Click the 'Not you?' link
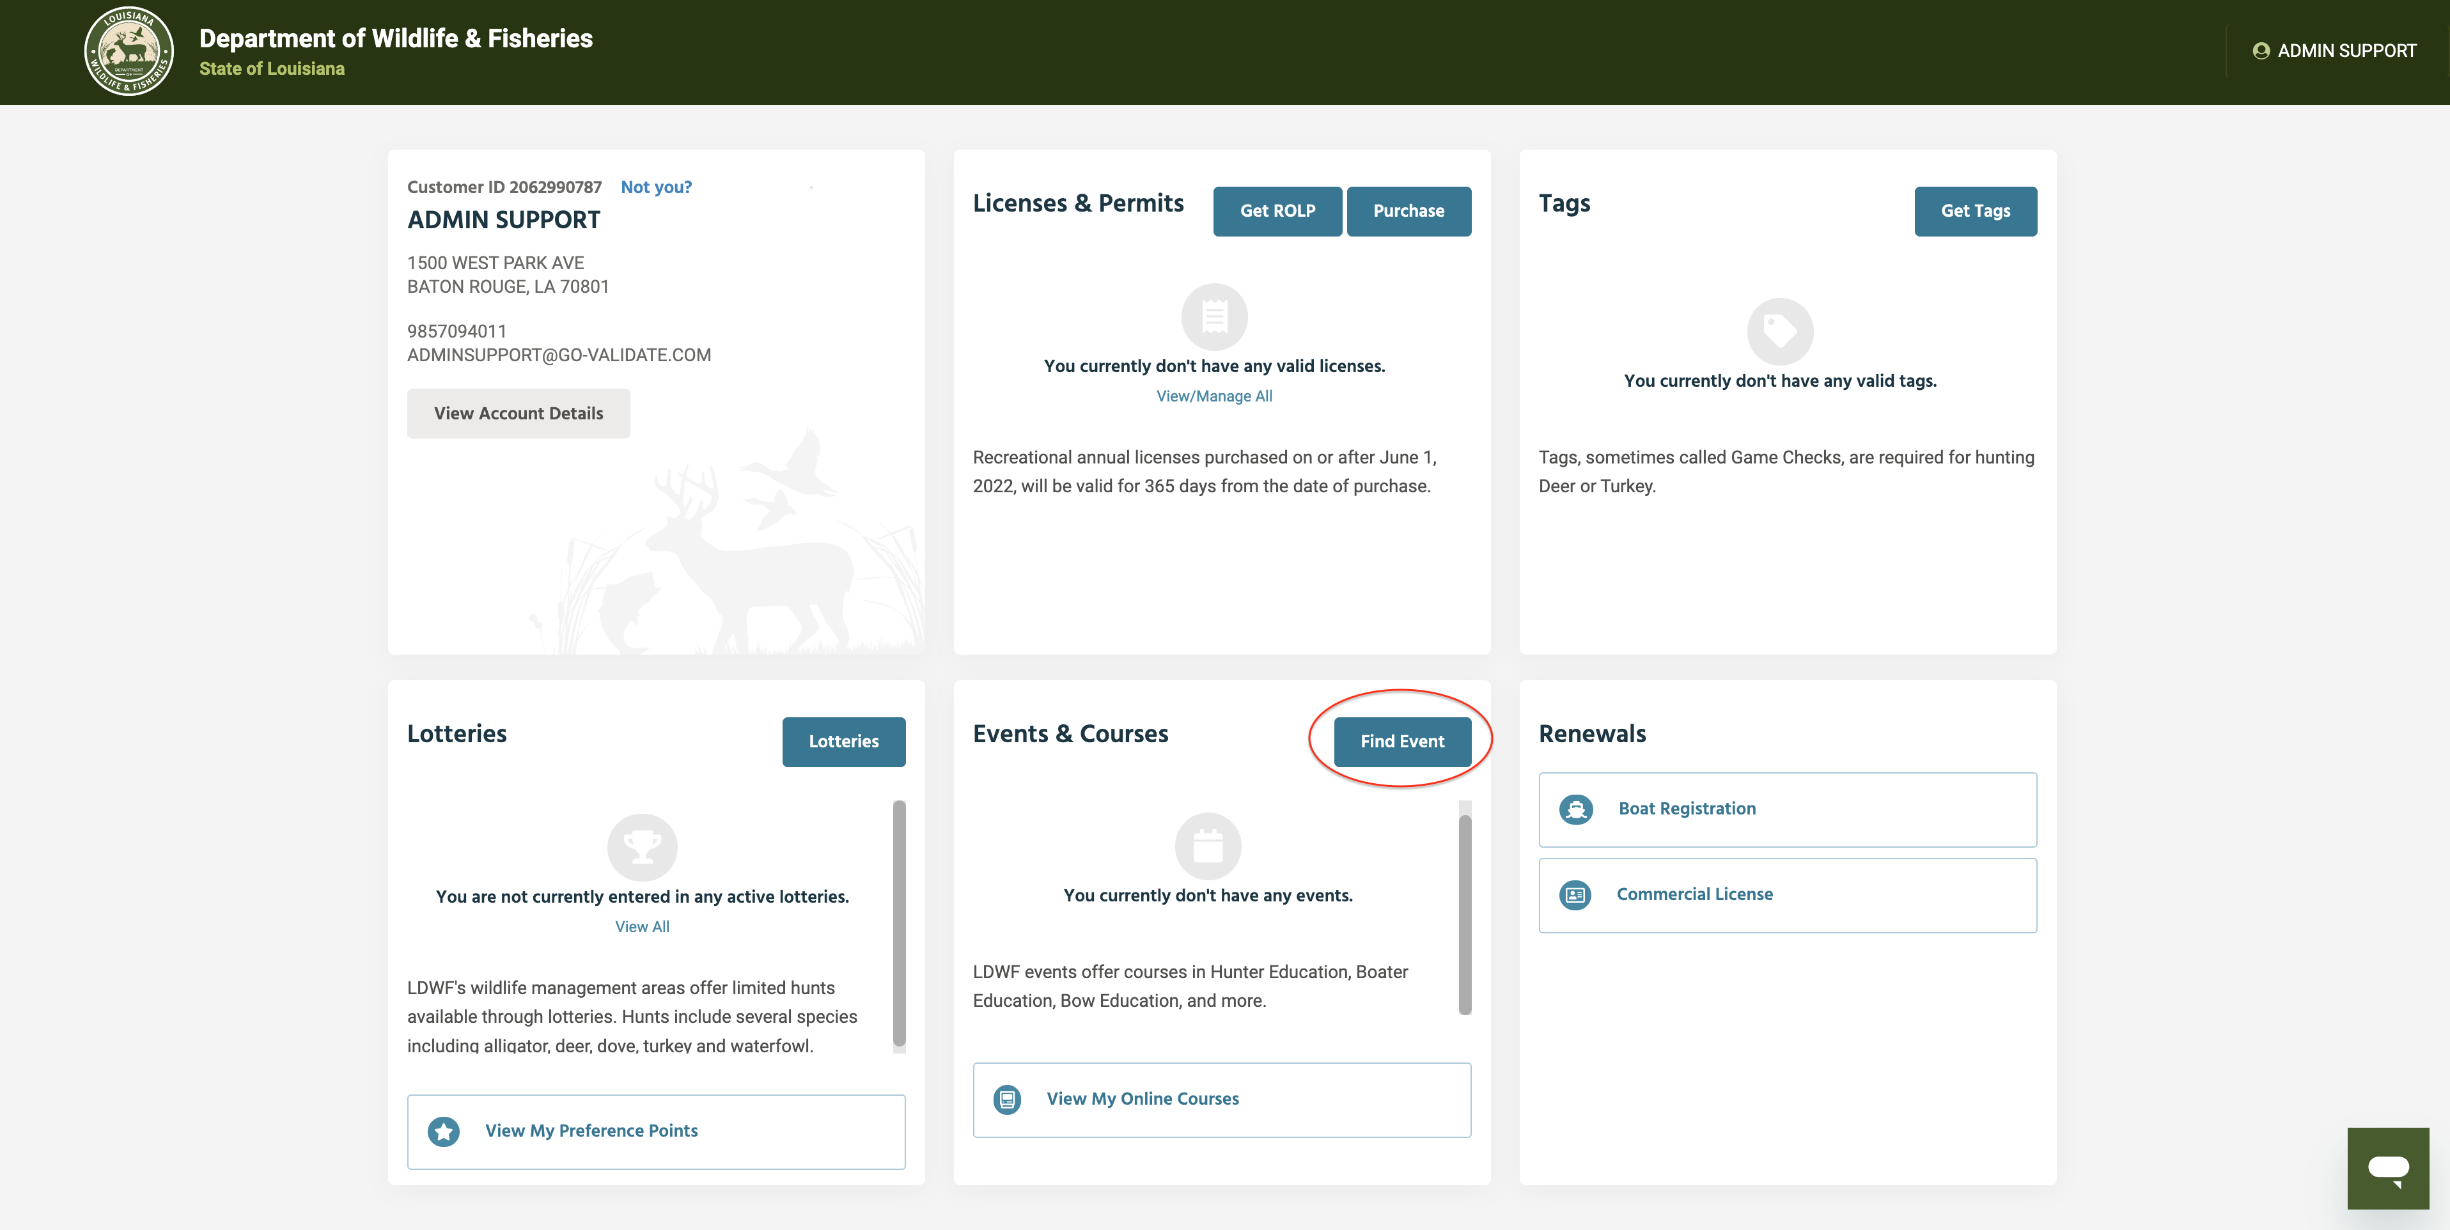Viewport: 2450px width, 1230px height. pos(656,187)
